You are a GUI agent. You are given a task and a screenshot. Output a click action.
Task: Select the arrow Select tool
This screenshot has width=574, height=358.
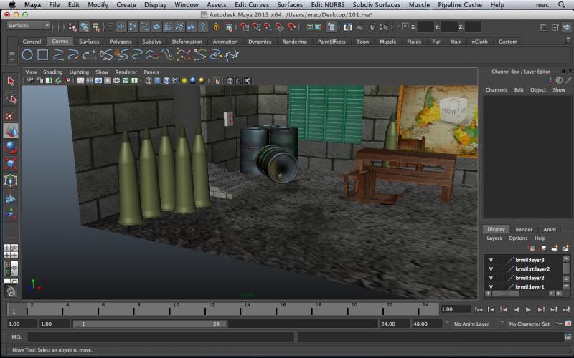pos(11,81)
